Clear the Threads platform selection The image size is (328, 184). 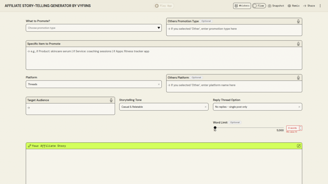point(159,84)
